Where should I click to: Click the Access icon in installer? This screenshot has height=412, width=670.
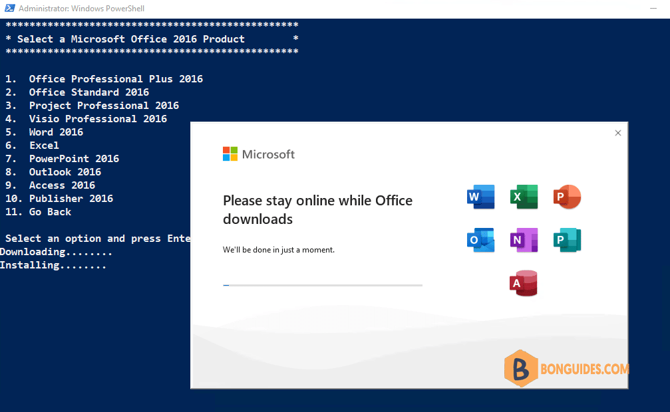524,283
